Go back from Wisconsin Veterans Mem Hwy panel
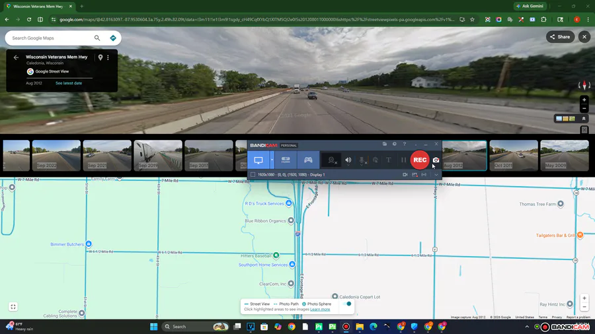 click(x=16, y=57)
